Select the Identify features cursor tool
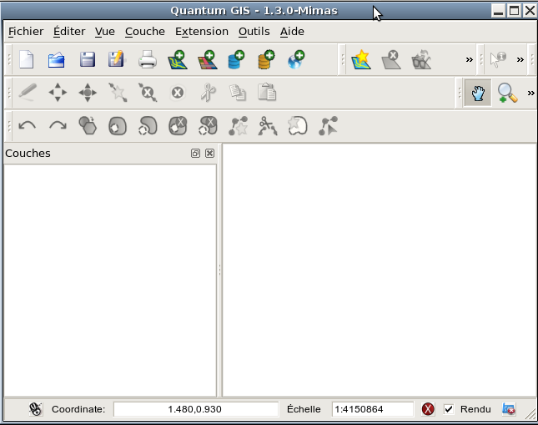This screenshot has width=538, height=425. coord(498,60)
